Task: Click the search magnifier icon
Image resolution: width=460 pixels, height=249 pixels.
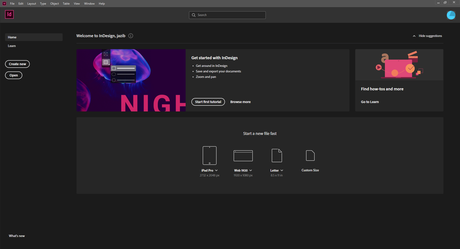Action: 194,15
